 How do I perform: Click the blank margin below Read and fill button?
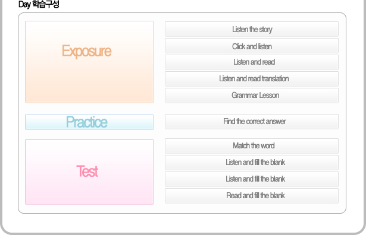coord(252,208)
